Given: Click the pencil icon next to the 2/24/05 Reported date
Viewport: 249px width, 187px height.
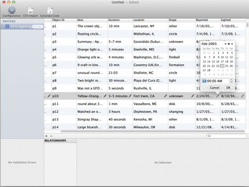Looking at the screenshot, I should click(x=218, y=96).
